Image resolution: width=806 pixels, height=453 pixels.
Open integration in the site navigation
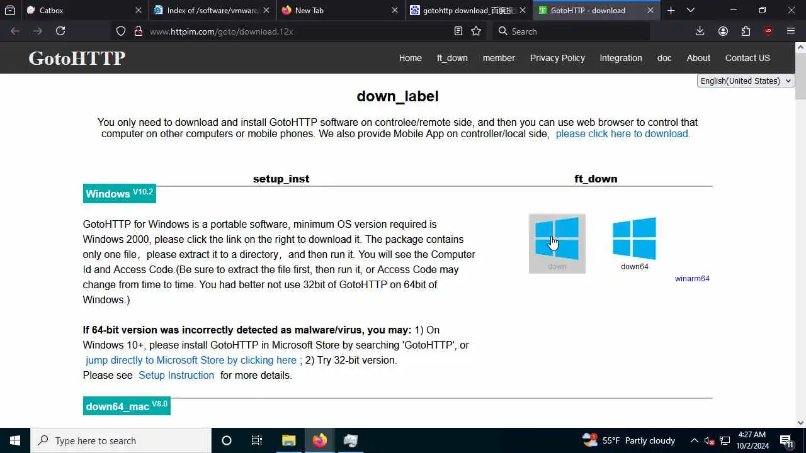click(x=621, y=58)
